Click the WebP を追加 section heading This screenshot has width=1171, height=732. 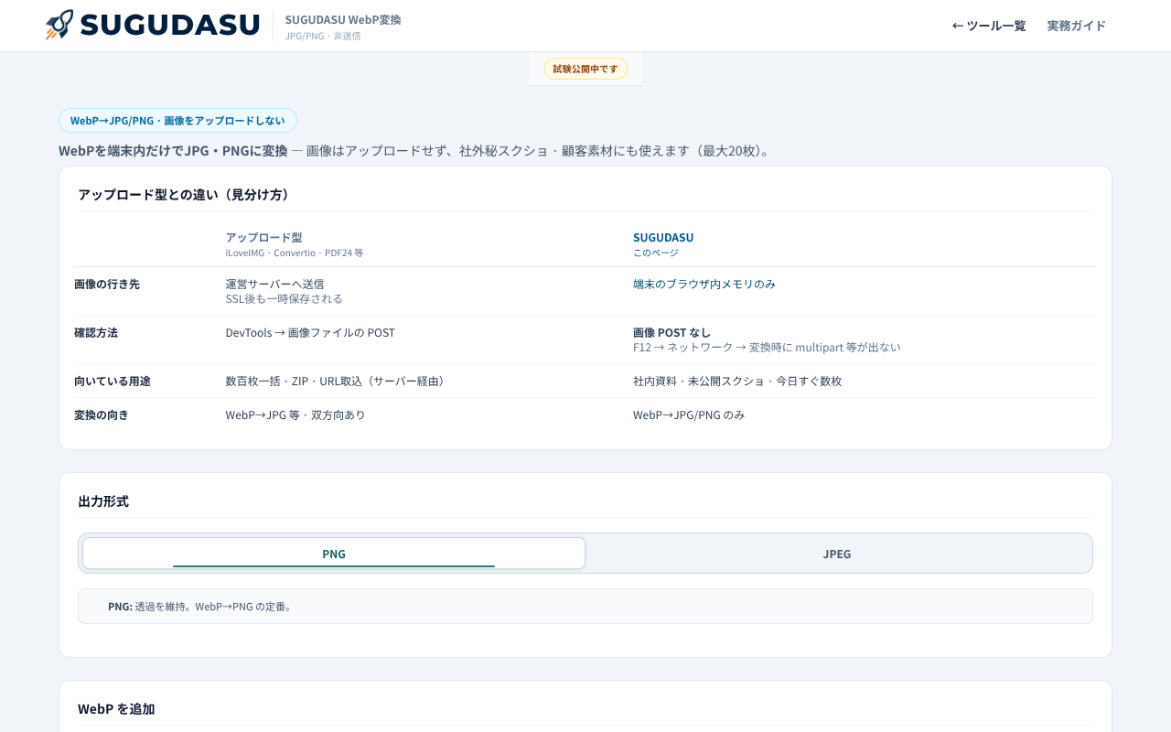(x=116, y=709)
